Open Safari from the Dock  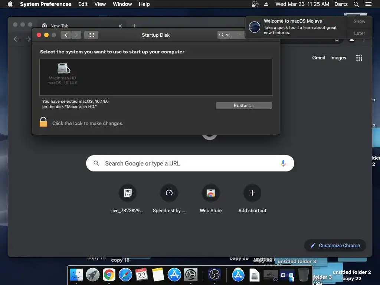point(125,275)
